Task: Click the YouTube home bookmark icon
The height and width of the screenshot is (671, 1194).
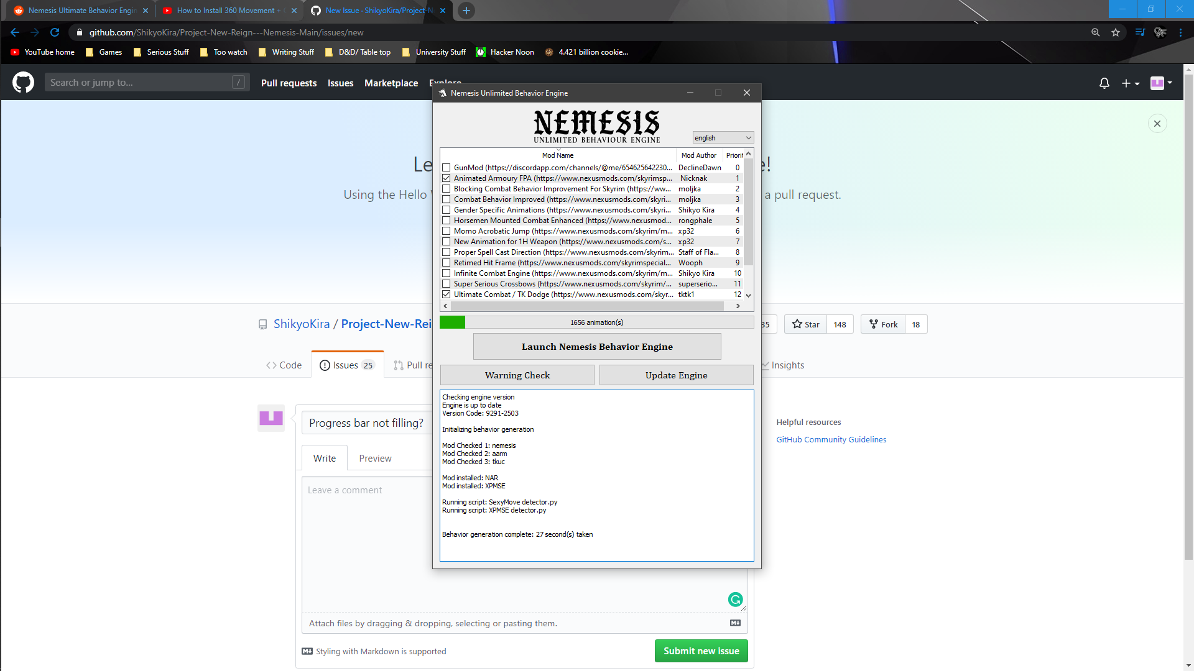Action: tap(15, 52)
